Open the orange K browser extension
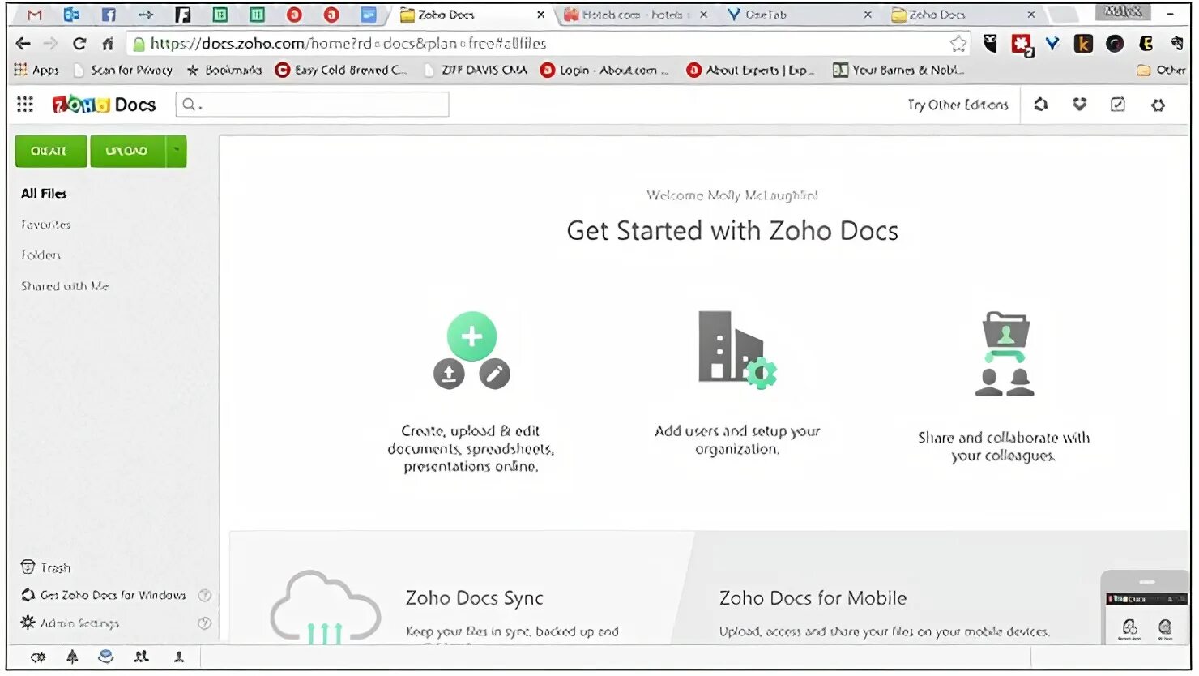The image size is (1199, 676). (x=1083, y=44)
